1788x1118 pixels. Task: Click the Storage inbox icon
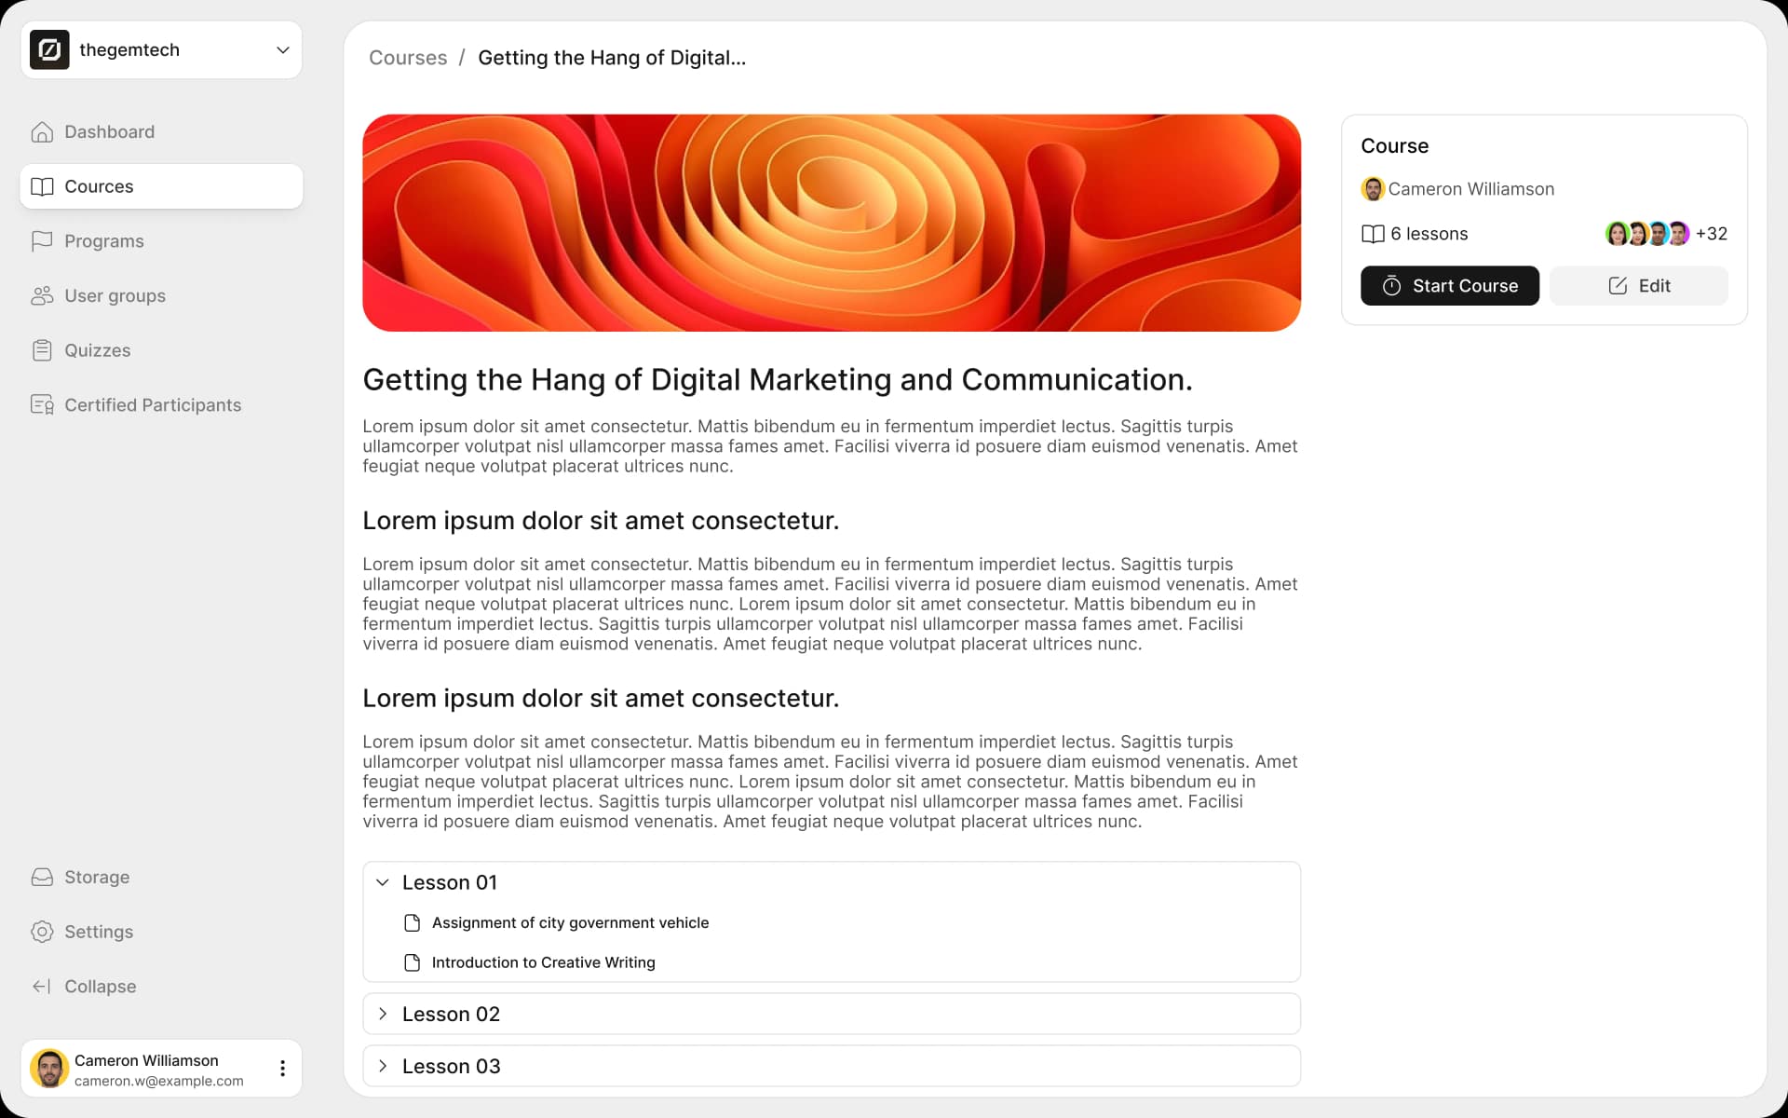pos(42,878)
